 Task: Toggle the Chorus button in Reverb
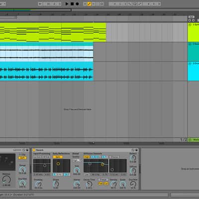tap(114, 157)
